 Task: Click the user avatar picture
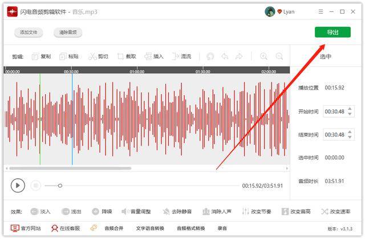tap(270, 11)
